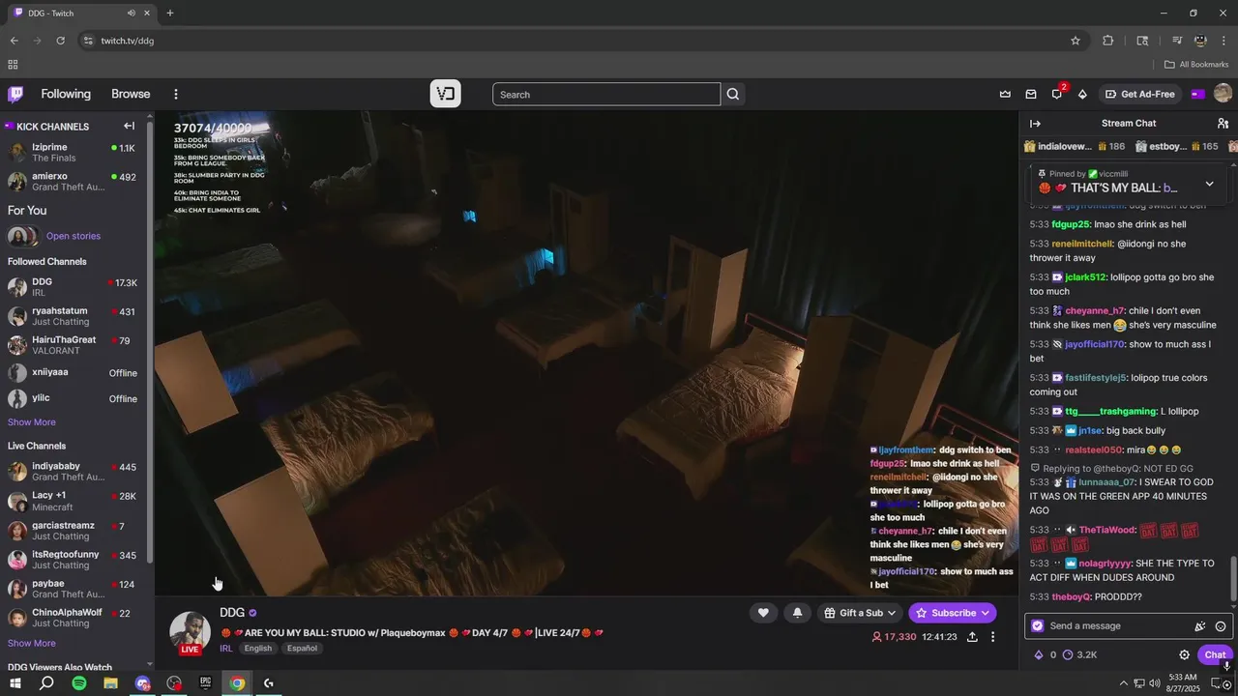Click the English tag
The width and height of the screenshot is (1238, 696).
pos(258,648)
